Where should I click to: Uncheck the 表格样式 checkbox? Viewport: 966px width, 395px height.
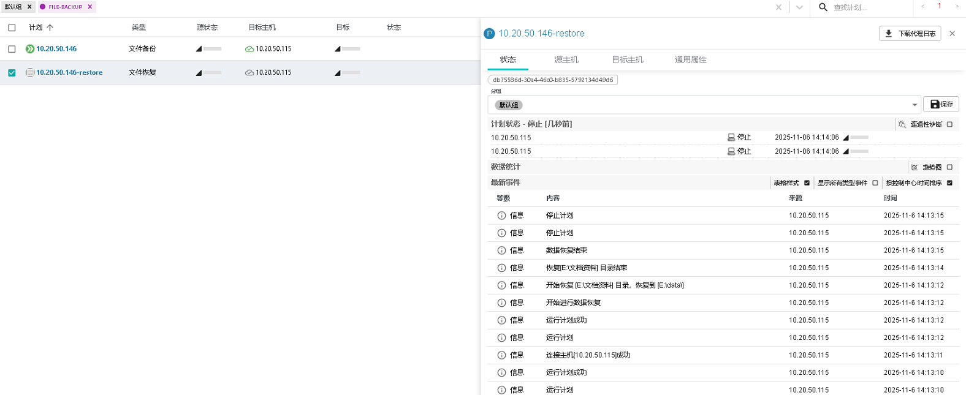807,183
